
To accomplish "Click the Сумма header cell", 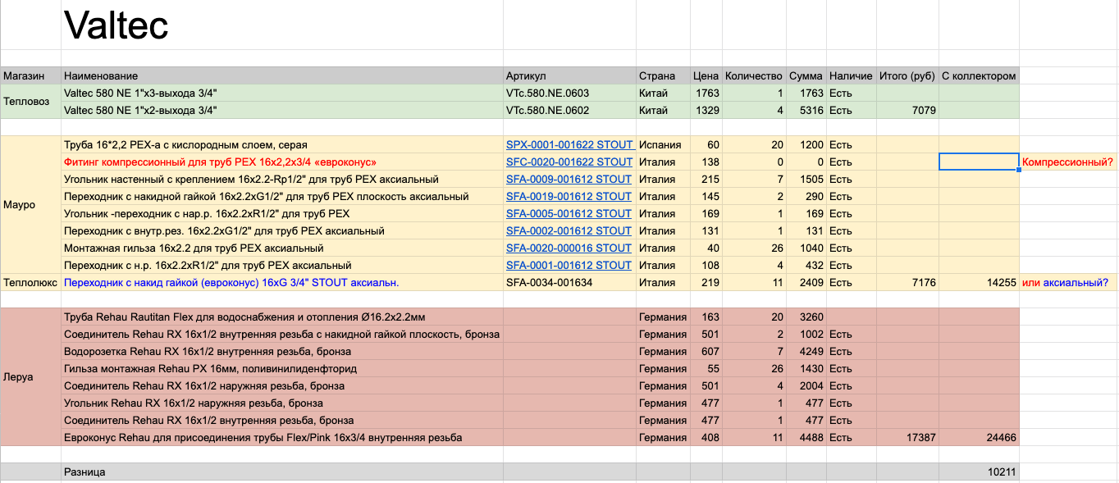I will (806, 75).
